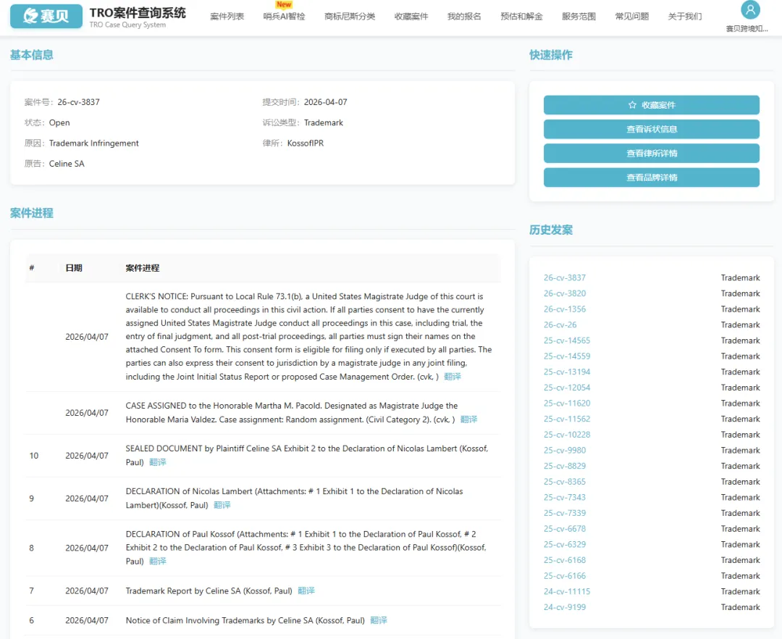Open historical case 25-cv-11620

pyautogui.click(x=567, y=403)
